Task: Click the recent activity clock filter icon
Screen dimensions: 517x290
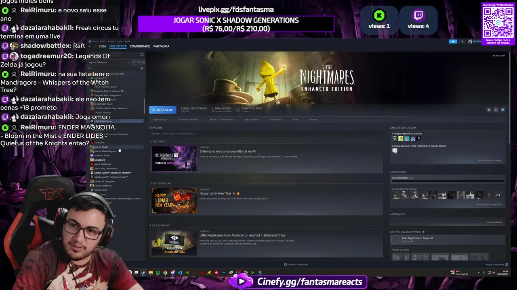Action: coord(139,62)
